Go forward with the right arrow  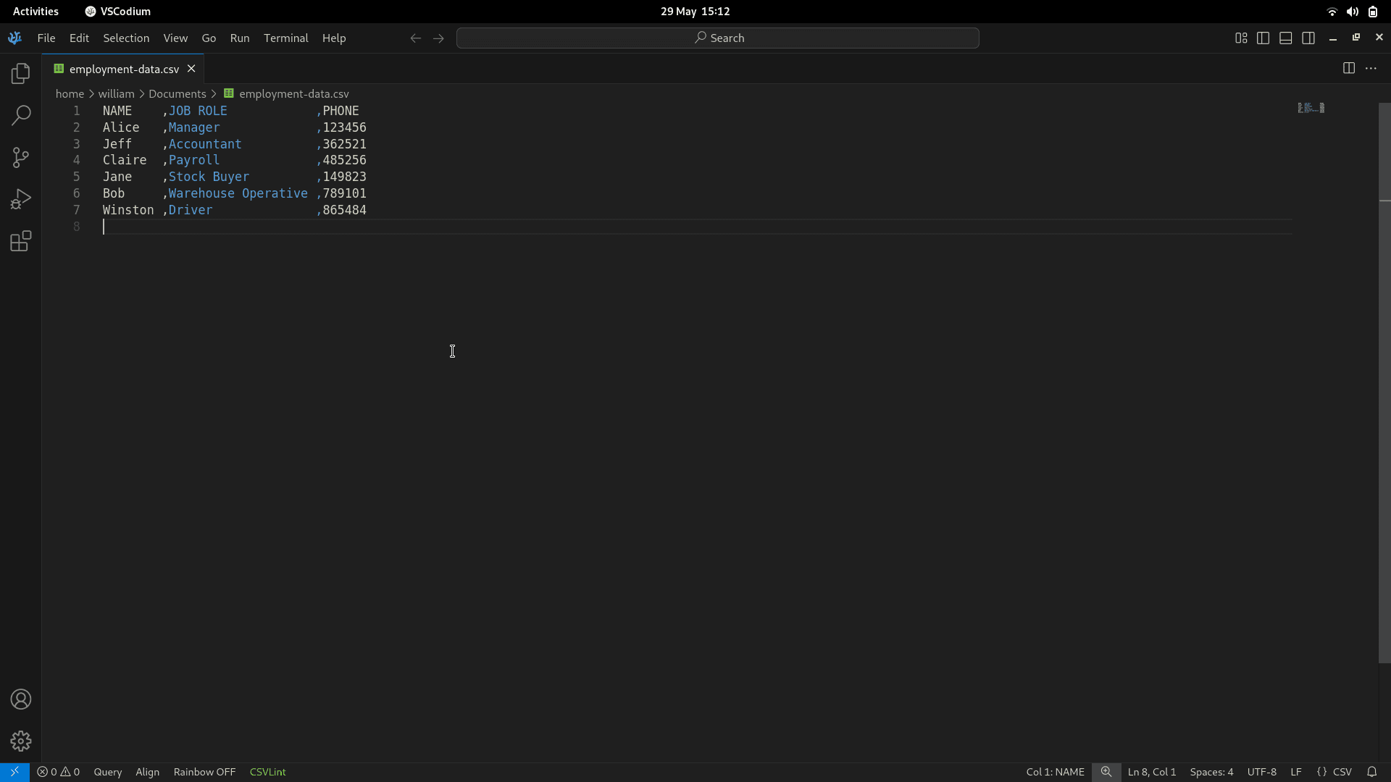[438, 38]
